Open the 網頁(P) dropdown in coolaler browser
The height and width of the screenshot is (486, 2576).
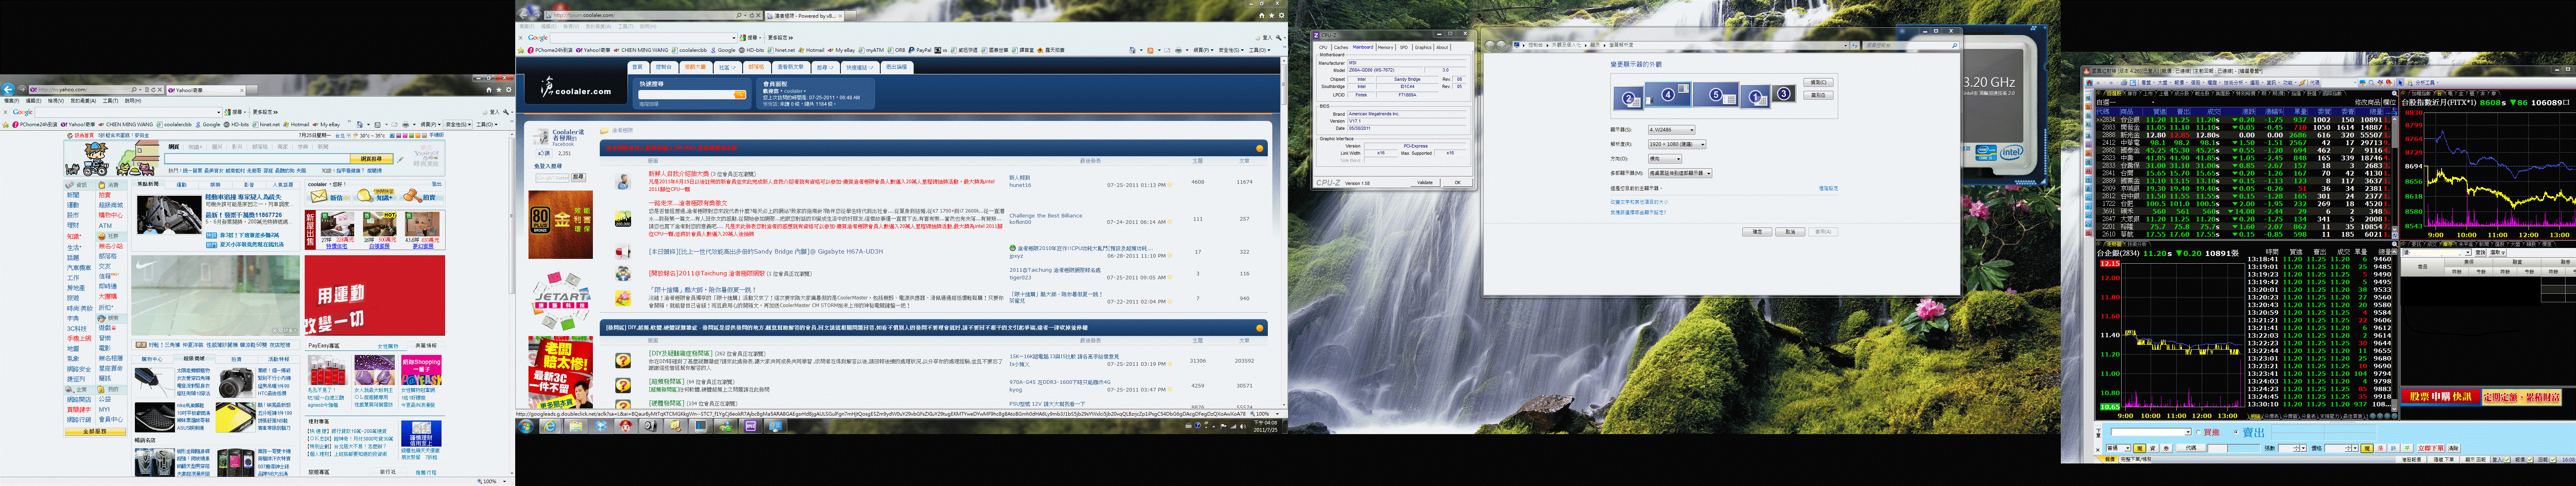pyautogui.click(x=1204, y=50)
